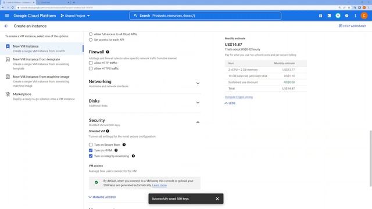Choose Allow full access to all Cloud APIs
The image size is (372, 209).
click(x=91, y=34)
